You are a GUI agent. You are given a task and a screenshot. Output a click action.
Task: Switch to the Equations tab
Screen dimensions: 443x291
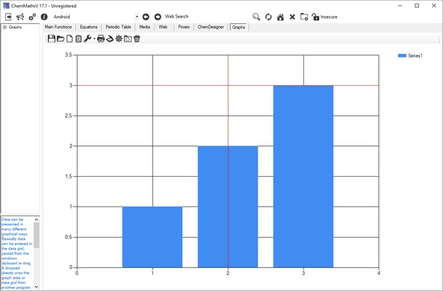pyautogui.click(x=89, y=27)
